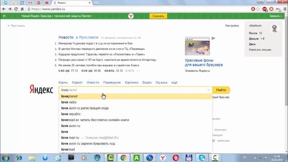Select the Яндекс browser tab
Screen dimensions: 288x162
[72, 3]
